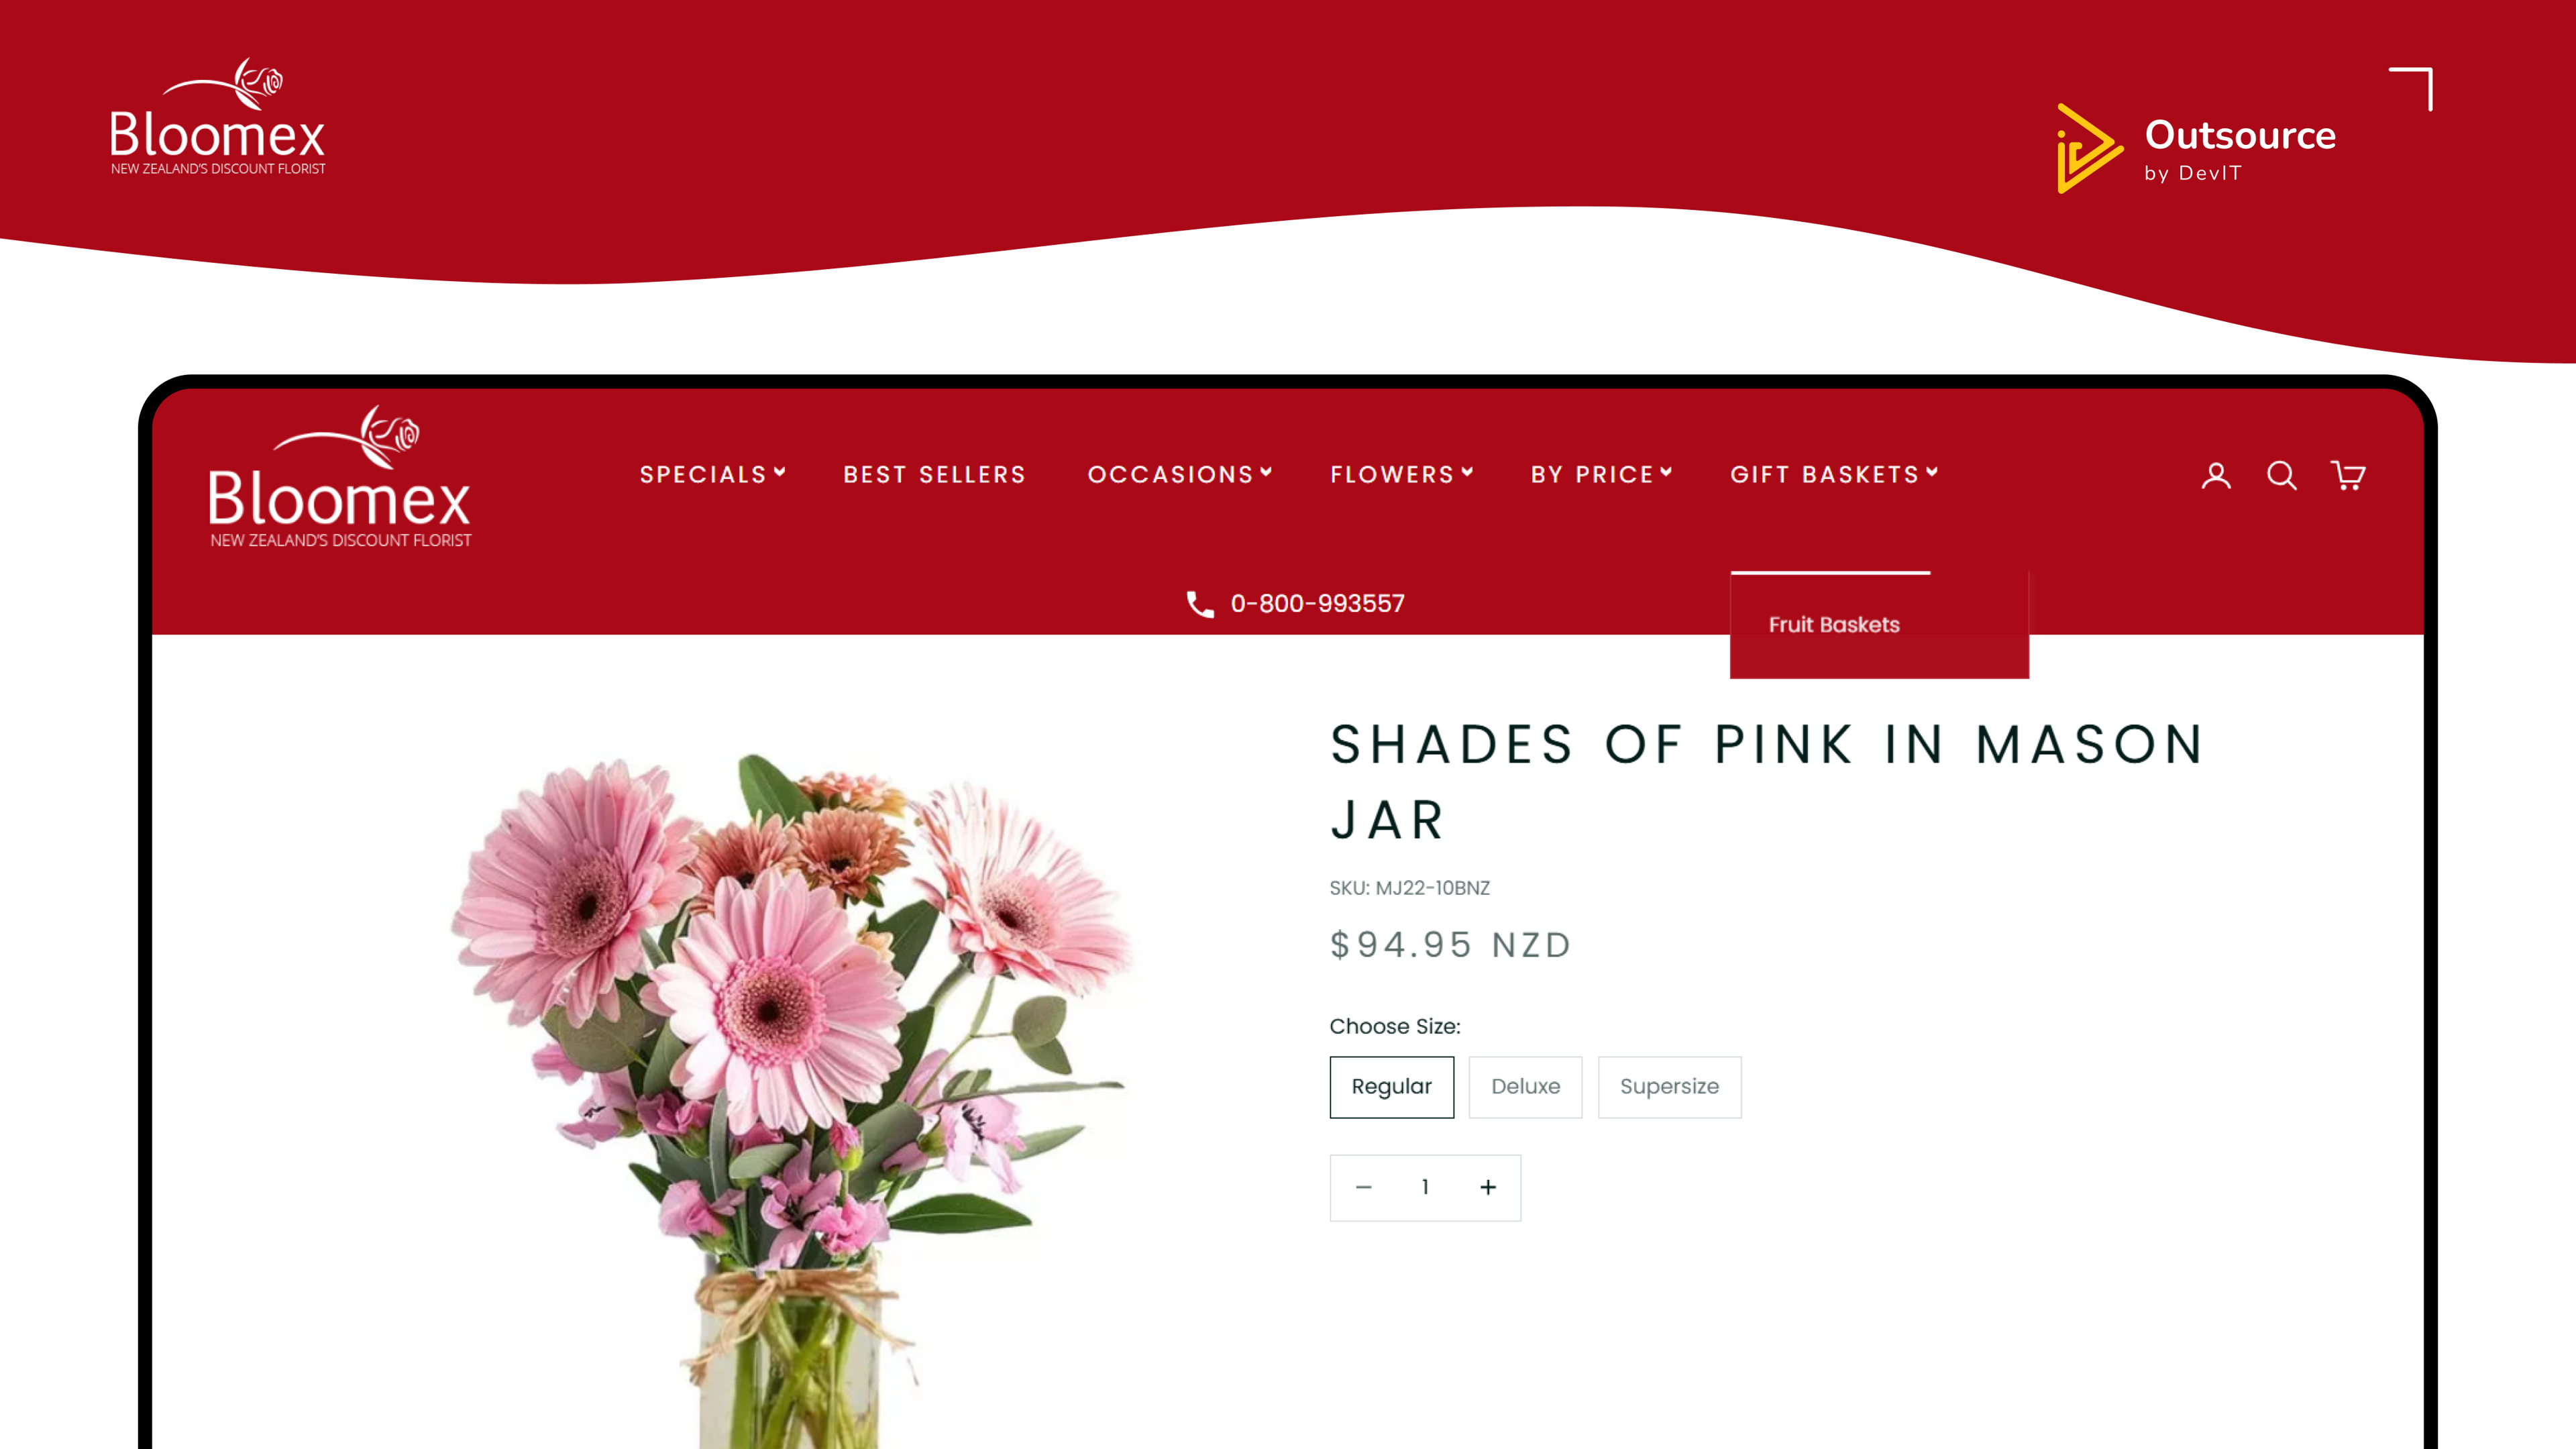
Task: Select the Regular size option
Action: tap(1392, 1087)
